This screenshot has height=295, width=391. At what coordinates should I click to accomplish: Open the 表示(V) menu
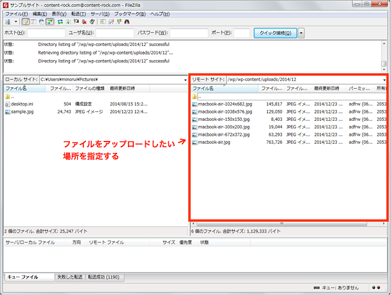tap(59, 14)
